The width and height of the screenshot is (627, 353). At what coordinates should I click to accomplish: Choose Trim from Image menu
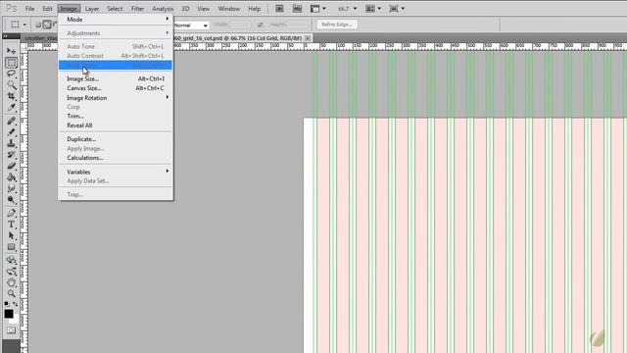pyautogui.click(x=116, y=116)
